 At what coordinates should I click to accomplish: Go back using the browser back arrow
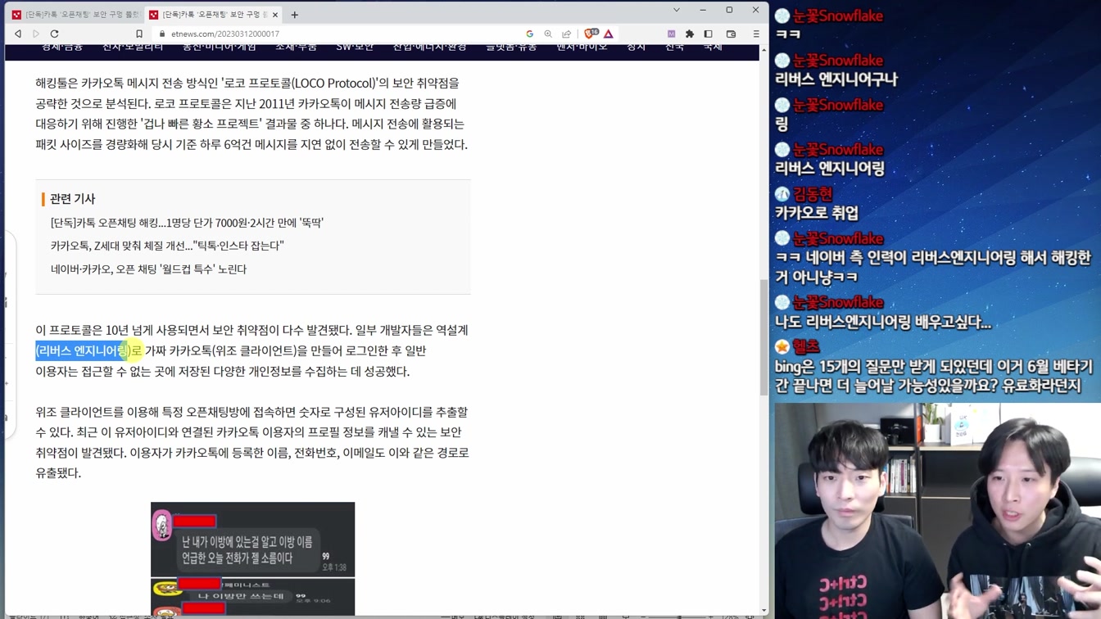point(18,34)
